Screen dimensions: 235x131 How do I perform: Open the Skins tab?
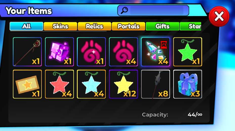point(60,26)
